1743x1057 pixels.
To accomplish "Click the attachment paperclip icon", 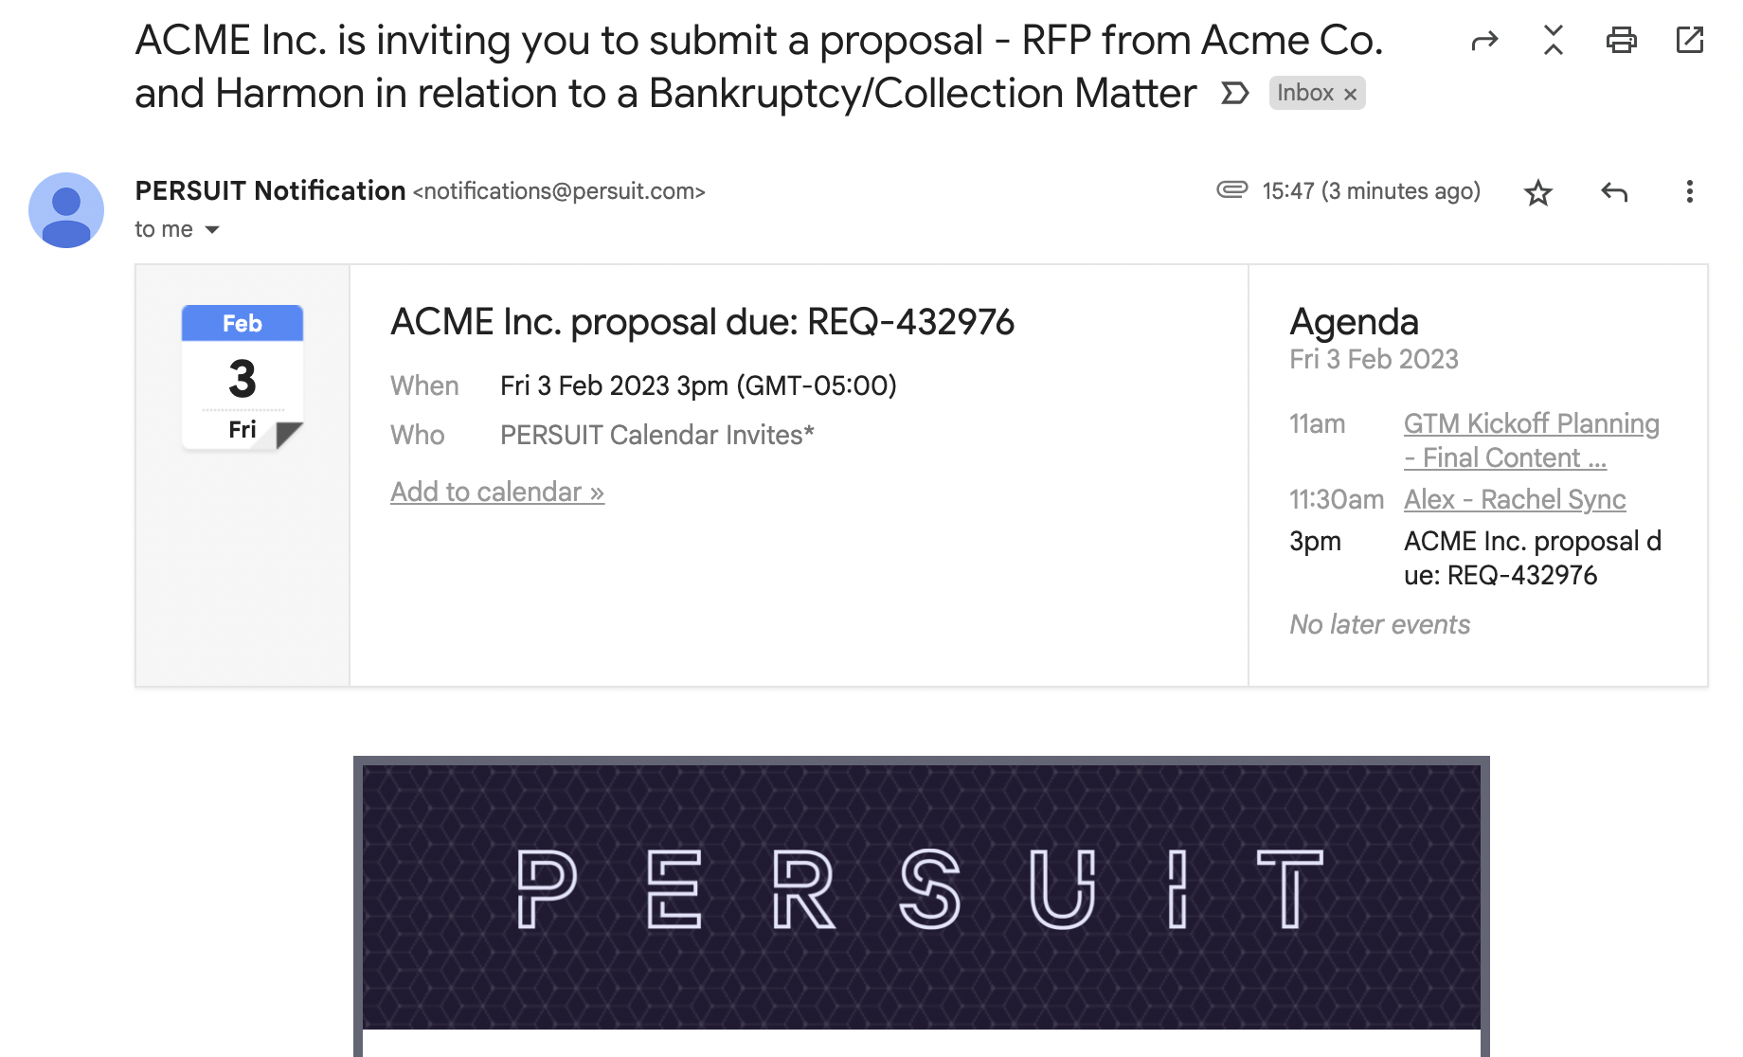I will point(1231,189).
